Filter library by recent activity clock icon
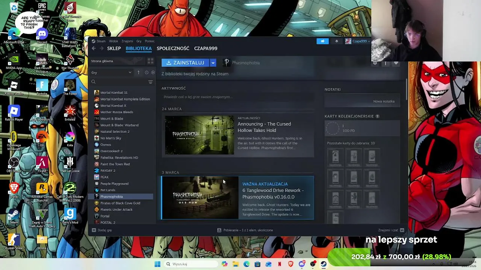Screen dimensions: 481x270 (147, 72)
